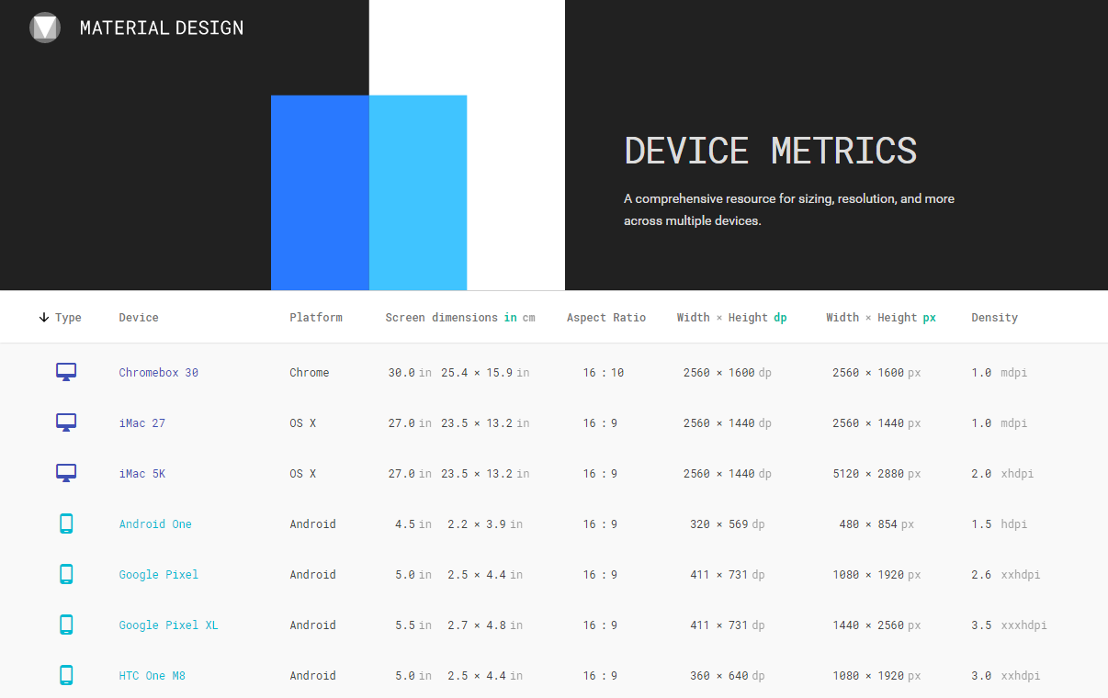Click the Material Design logo icon
Image resolution: width=1108 pixels, height=698 pixels.
[x=45, y=28]
